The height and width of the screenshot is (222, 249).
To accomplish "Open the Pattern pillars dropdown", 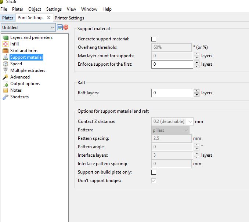I will [186, 130].
